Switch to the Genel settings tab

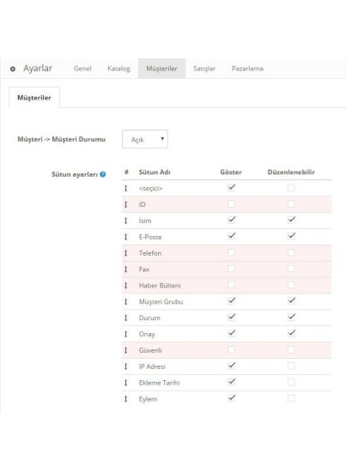tap(82, 69)
